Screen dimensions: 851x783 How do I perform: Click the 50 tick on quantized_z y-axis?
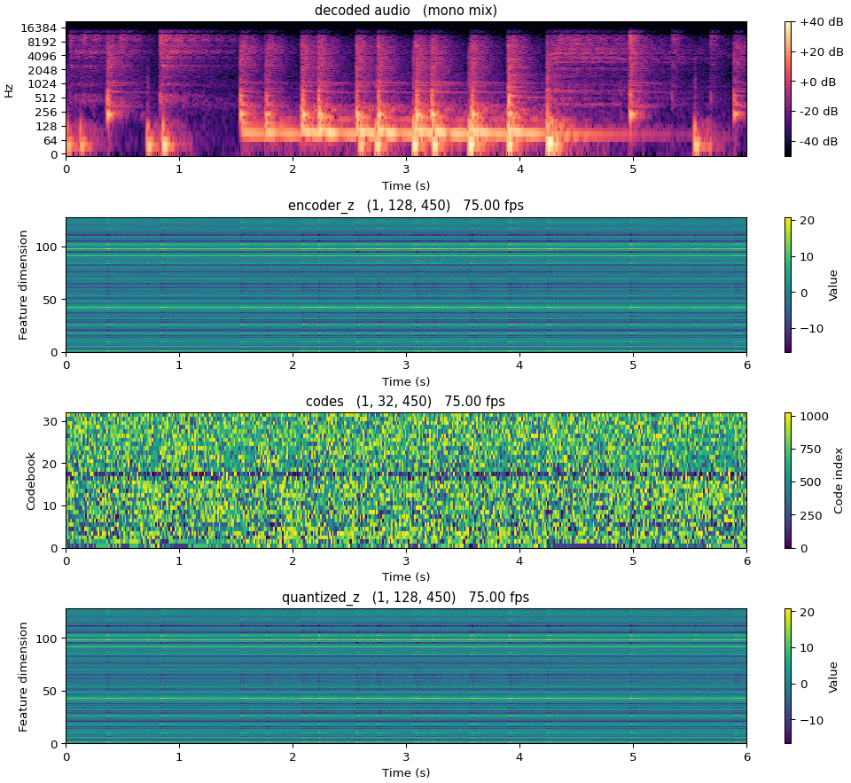(51, 692)
